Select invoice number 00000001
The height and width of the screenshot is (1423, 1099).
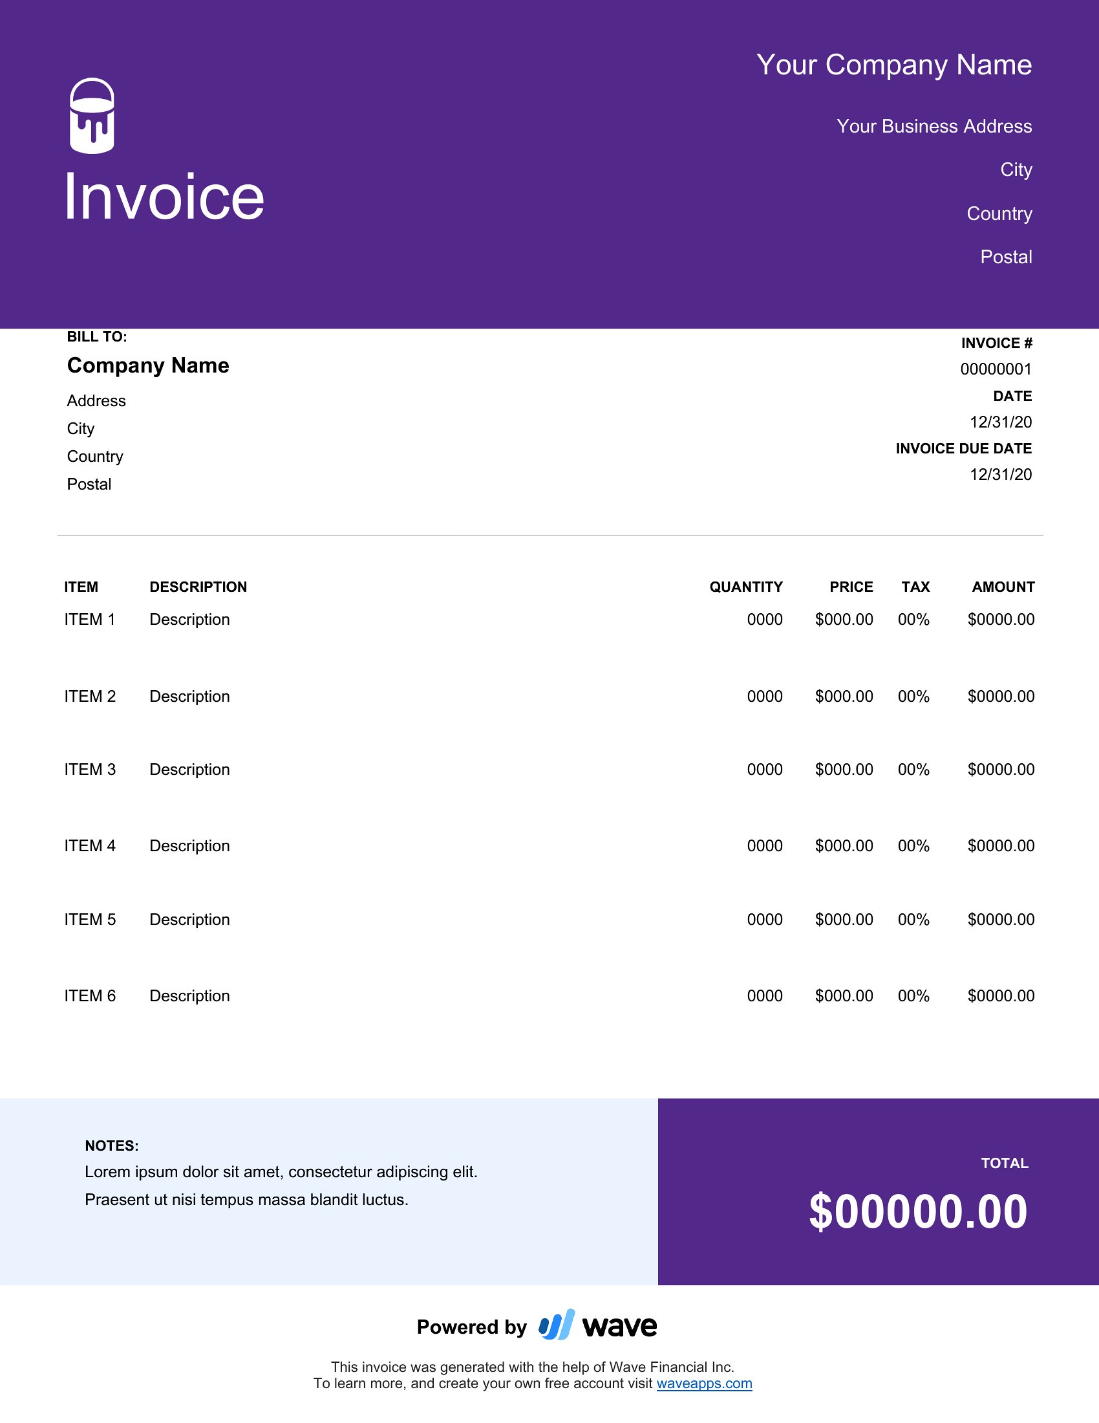[996, 369]
